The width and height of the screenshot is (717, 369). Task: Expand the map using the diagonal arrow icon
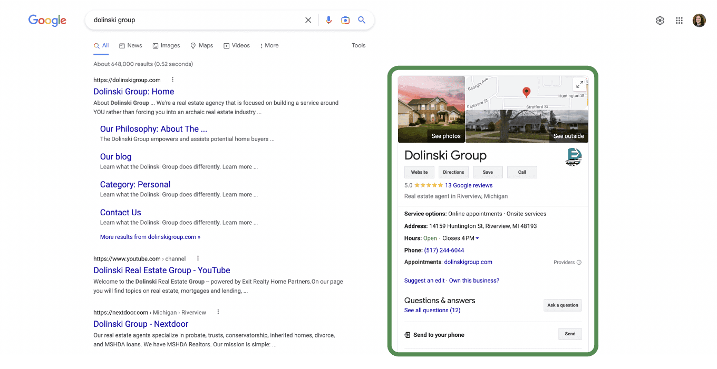[x=579, y=84]
